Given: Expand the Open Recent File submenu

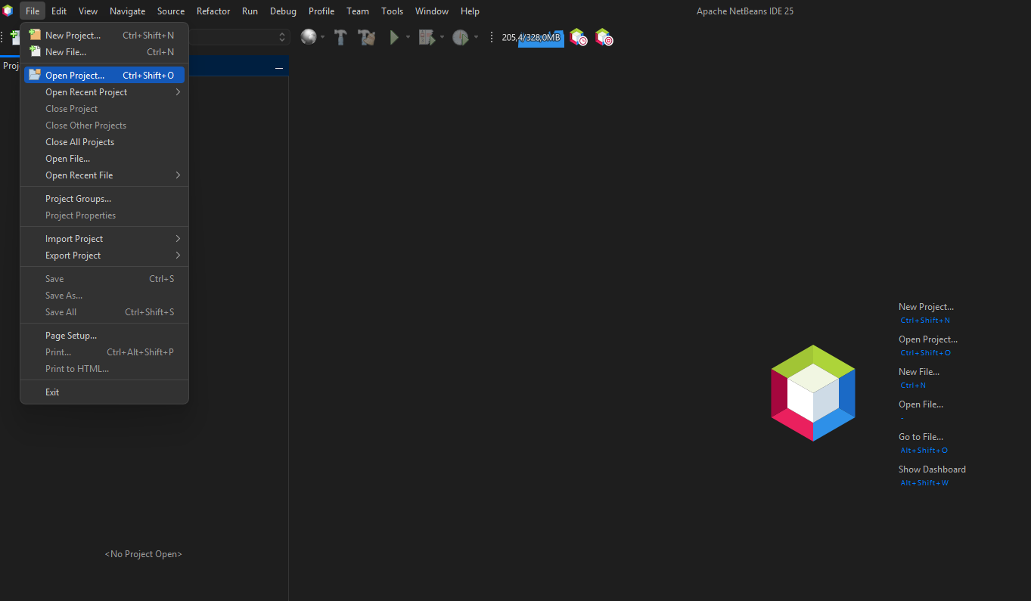Looking at the screenshot, I should [104, 175].
